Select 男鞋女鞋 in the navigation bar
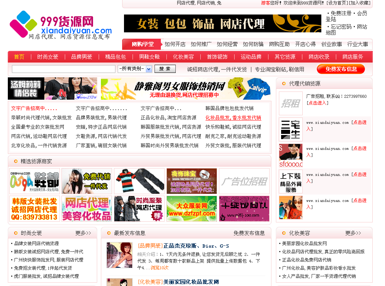385x286 pixels. click(x=149, y=57)
